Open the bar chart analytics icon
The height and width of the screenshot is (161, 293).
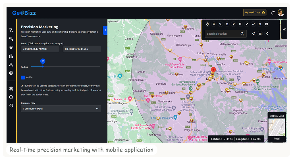point(11,56)
